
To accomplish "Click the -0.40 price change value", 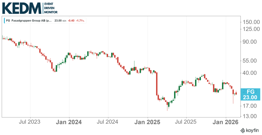I will tap(71, 21).
